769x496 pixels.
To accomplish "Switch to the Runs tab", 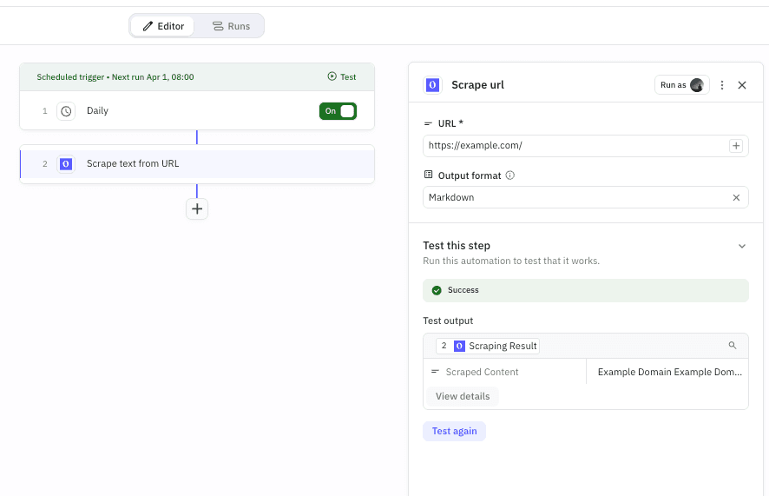I will 231,26.
